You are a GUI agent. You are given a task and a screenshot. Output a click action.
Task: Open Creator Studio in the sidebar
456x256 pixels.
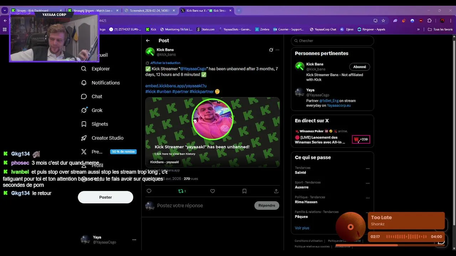click(x=102, y=138)
